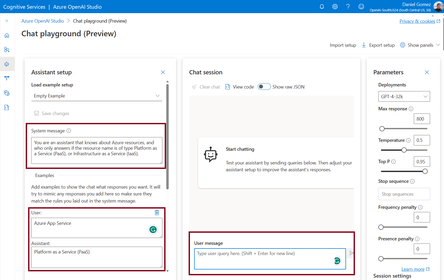Close the Assistant setup panel
The height and width of the screenshot is (280, 444).
pyautogui.click(x=163, y=72)
